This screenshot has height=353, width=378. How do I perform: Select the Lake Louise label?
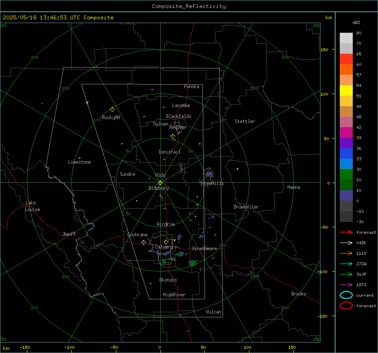click(32, 206)
